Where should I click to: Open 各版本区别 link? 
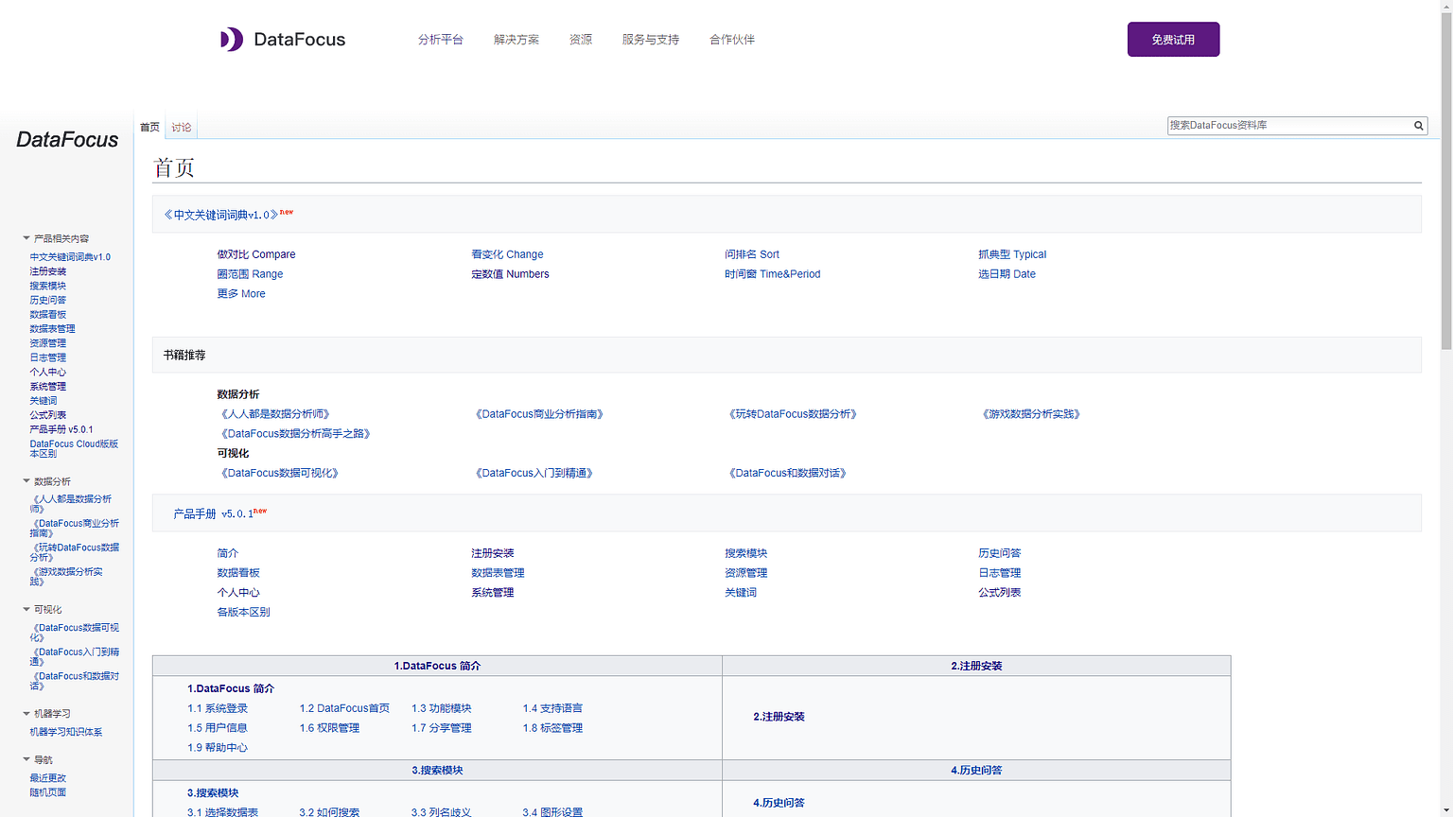[244, 613]
